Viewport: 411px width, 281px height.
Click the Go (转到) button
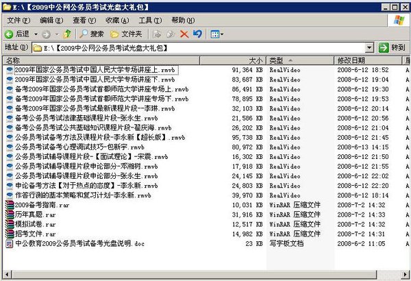click(x=392, y=48)
